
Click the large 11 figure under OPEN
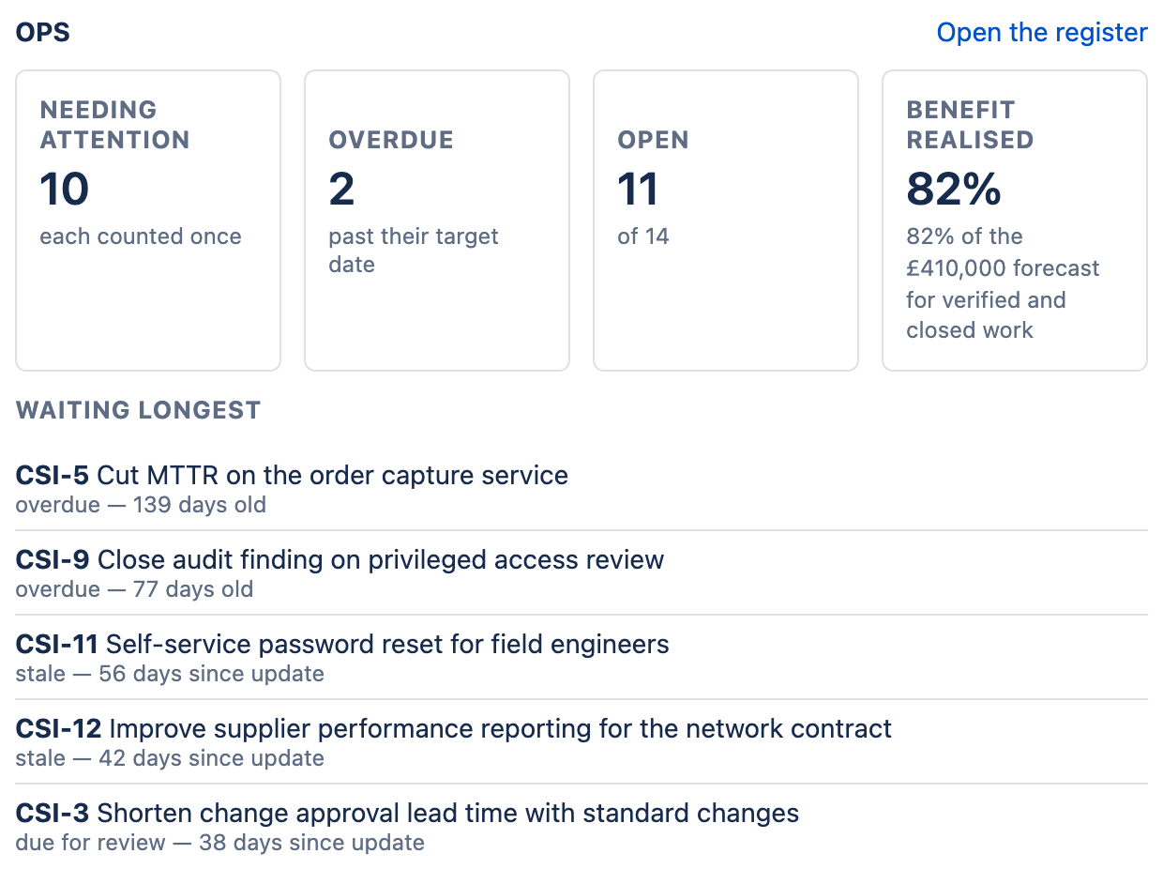point(638,189)
